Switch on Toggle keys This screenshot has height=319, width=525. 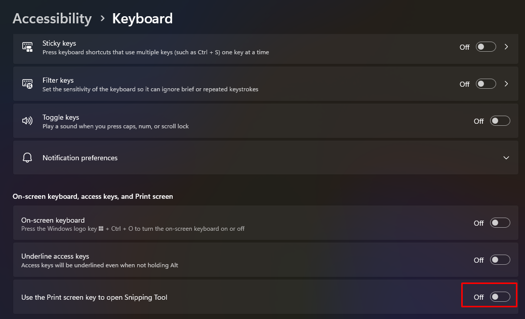[500, 121]
